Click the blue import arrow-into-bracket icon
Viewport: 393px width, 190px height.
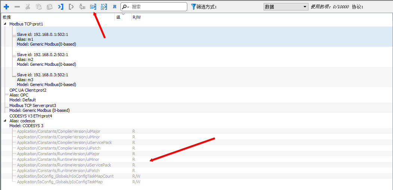[61, 7]
